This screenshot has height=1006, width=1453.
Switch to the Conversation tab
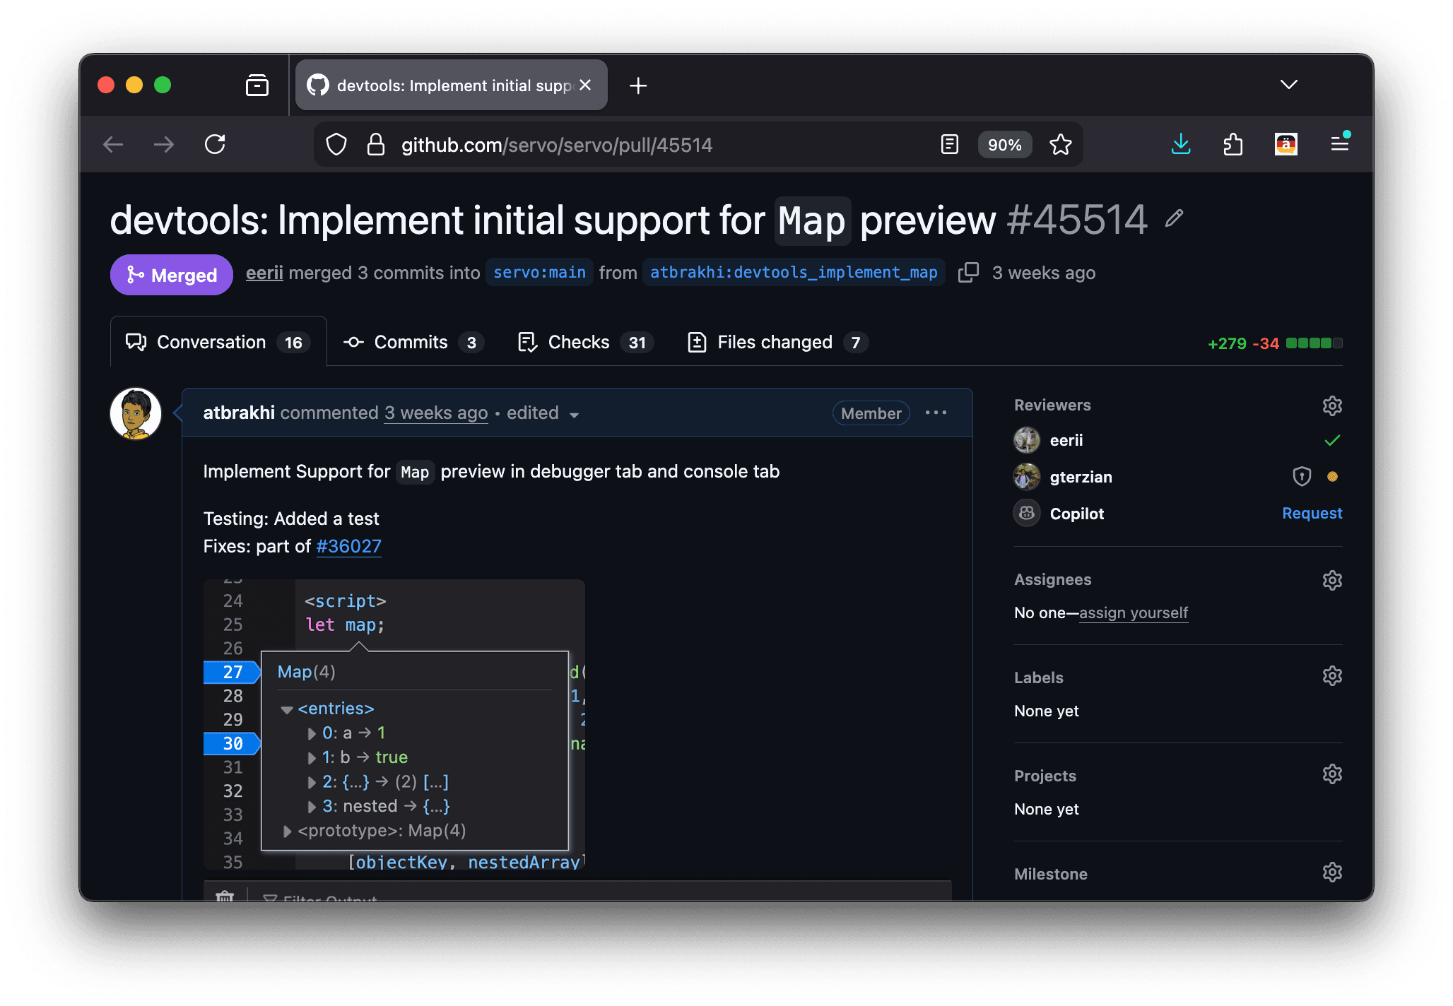(218, 342)
